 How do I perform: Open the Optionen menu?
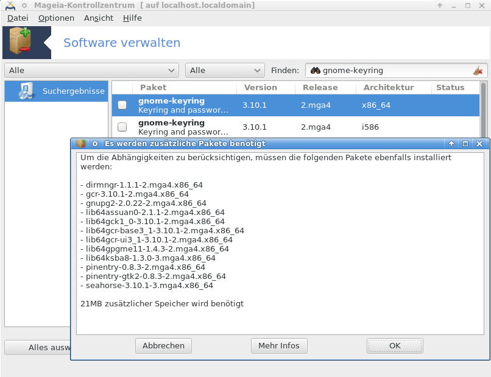point(57,18)
